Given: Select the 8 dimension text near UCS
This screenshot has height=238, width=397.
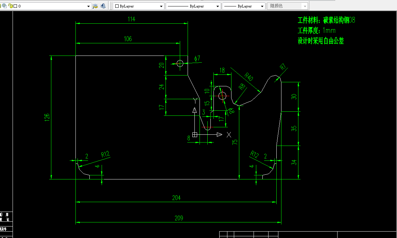Looking at the screenshot, I should [x=189, y=138].
